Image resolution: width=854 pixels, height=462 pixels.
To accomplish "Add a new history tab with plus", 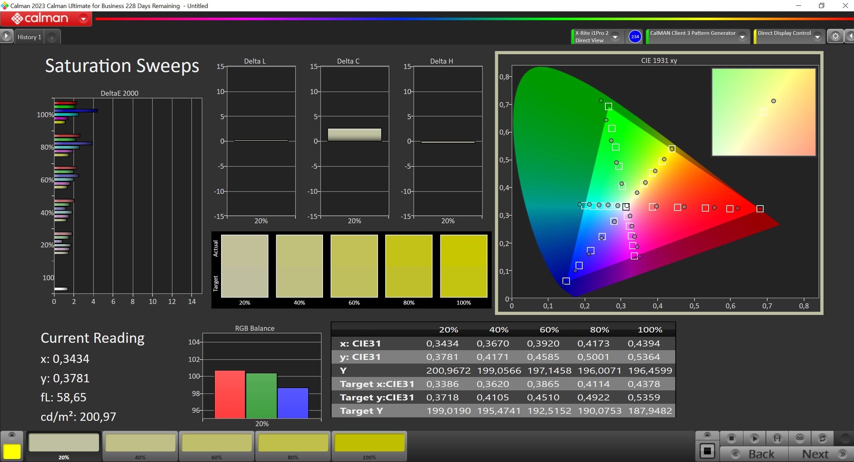I will click(x=52, y=38).
